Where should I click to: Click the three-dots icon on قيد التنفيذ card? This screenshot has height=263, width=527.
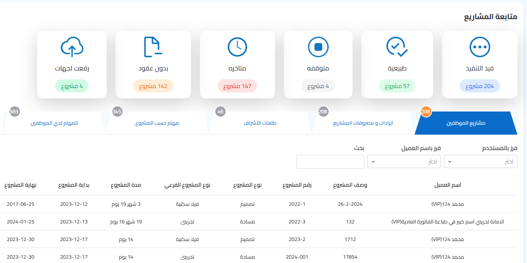point(480,47)
